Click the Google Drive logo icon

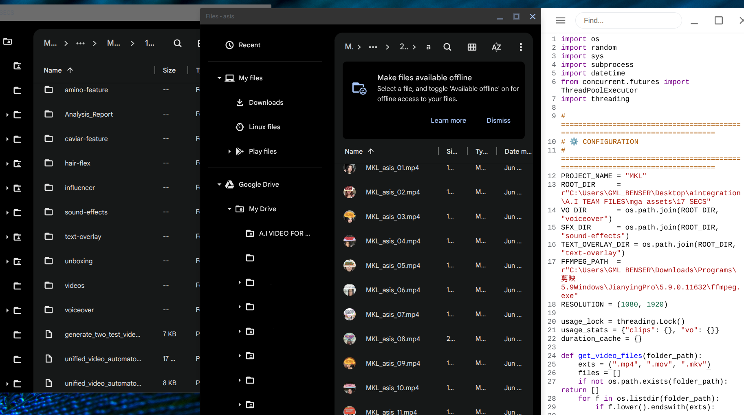coord(230,184)
